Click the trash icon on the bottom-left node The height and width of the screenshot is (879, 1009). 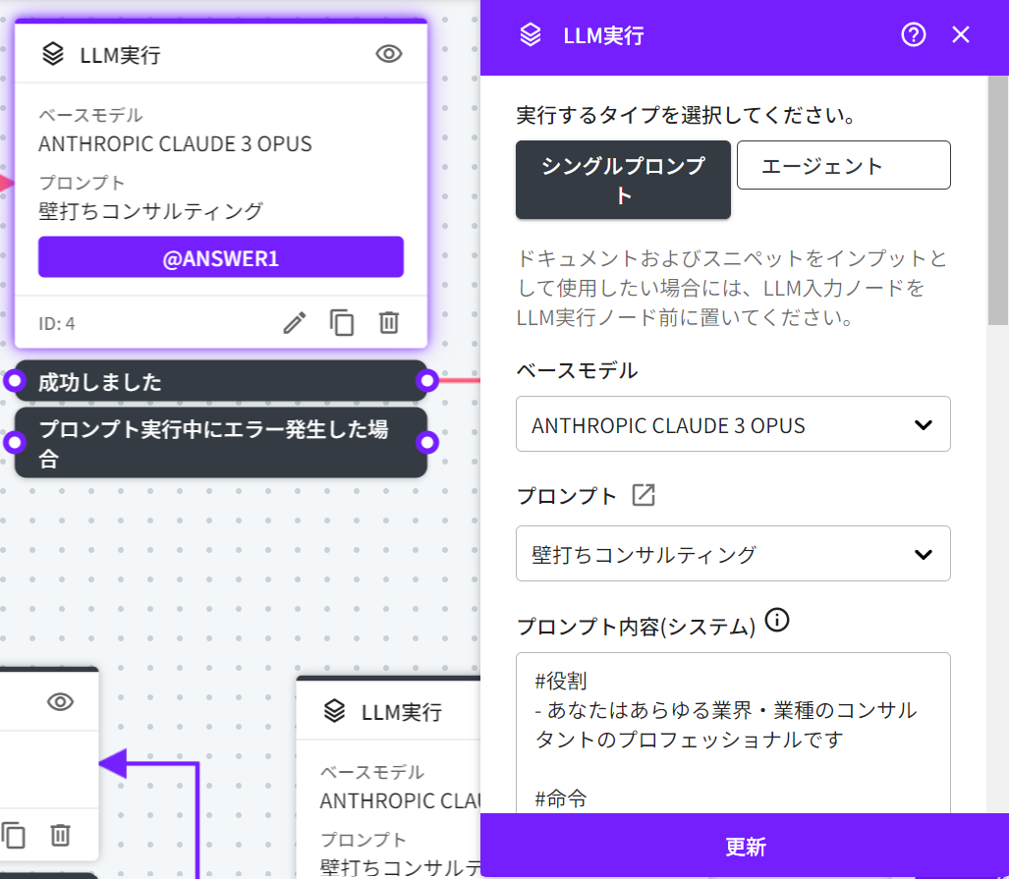point(61,835)
